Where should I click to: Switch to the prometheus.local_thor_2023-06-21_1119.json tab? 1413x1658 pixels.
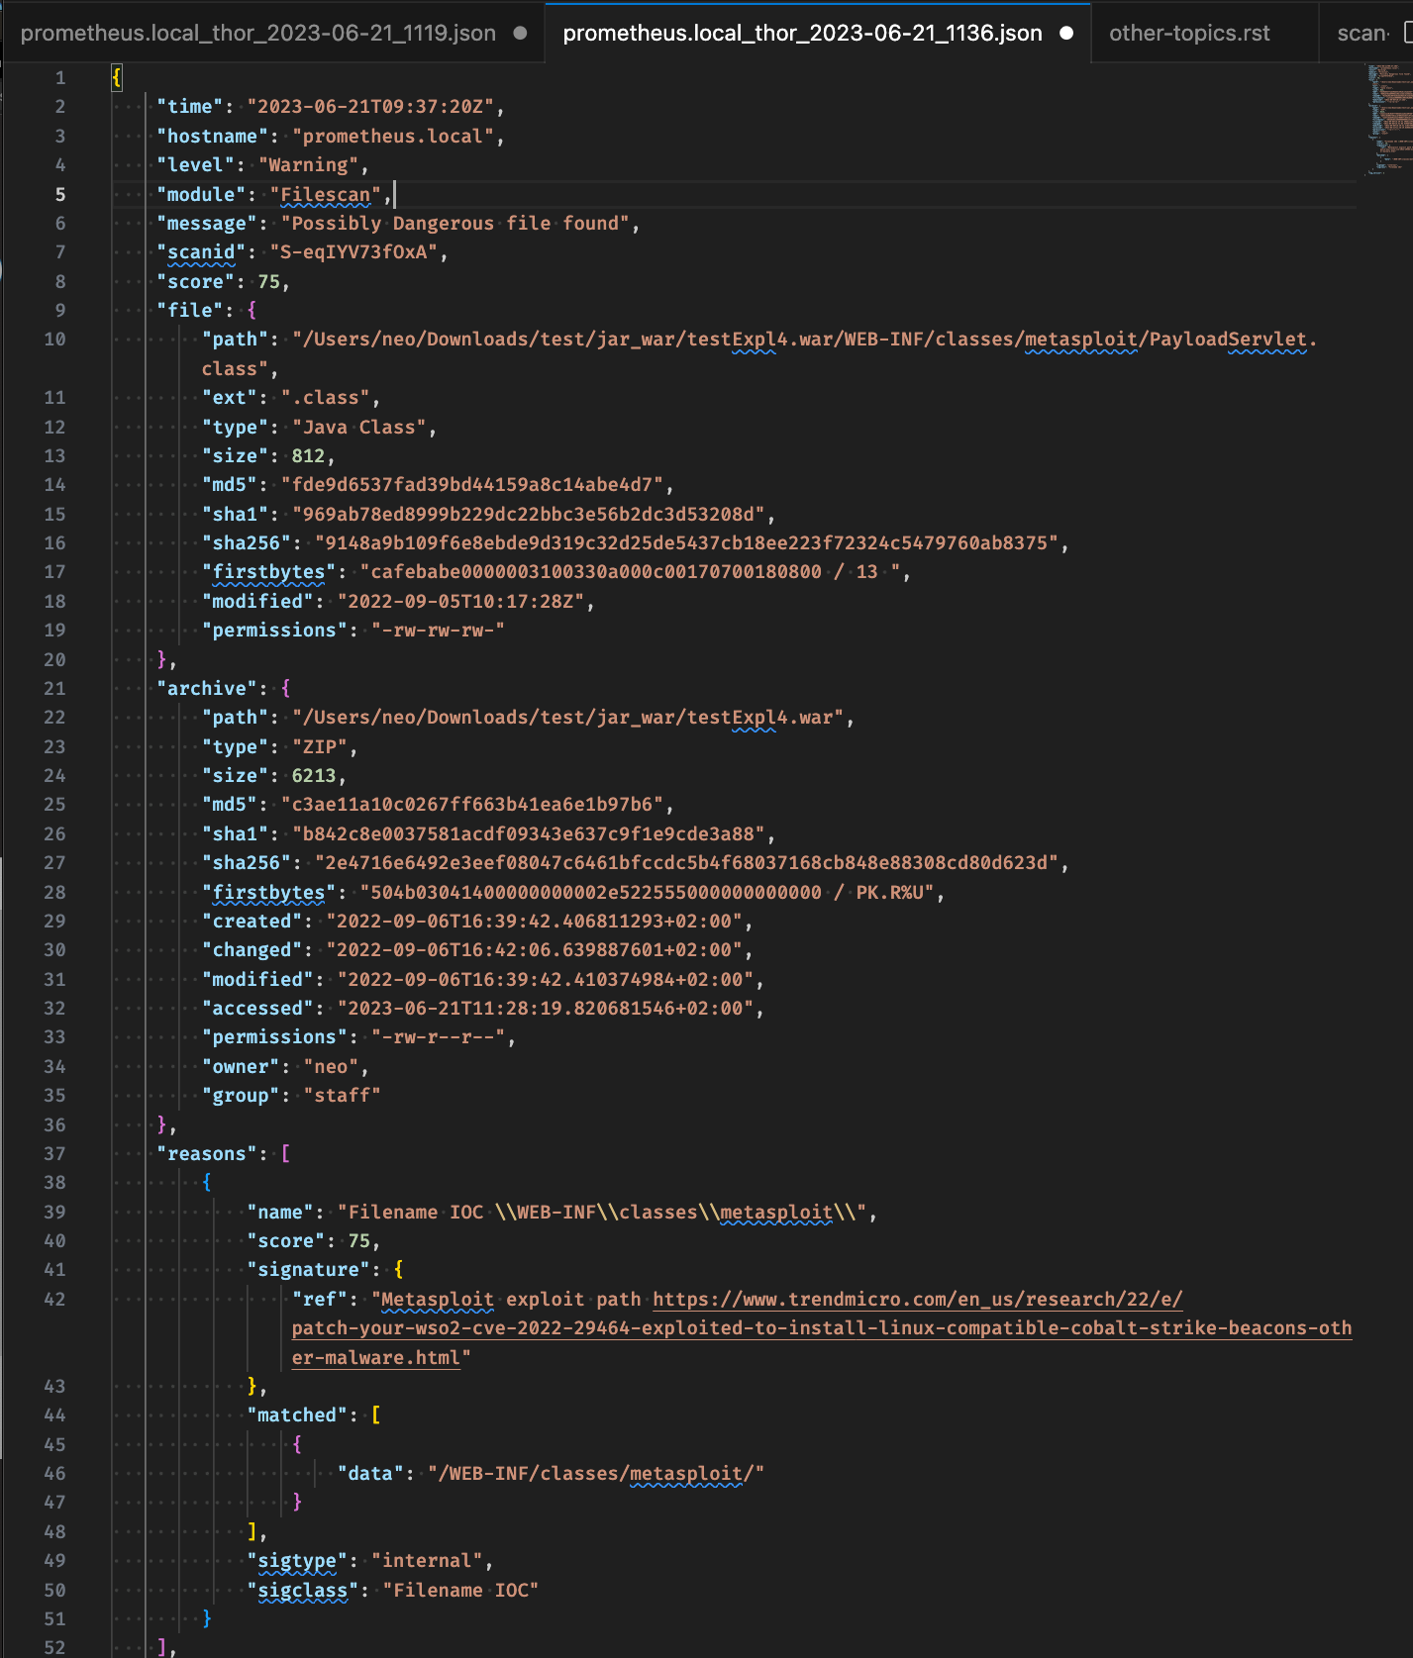click(x=257, y=33)
